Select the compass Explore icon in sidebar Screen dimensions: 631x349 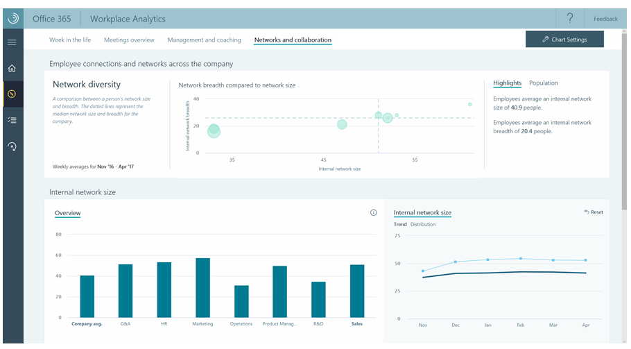(12, 94)
